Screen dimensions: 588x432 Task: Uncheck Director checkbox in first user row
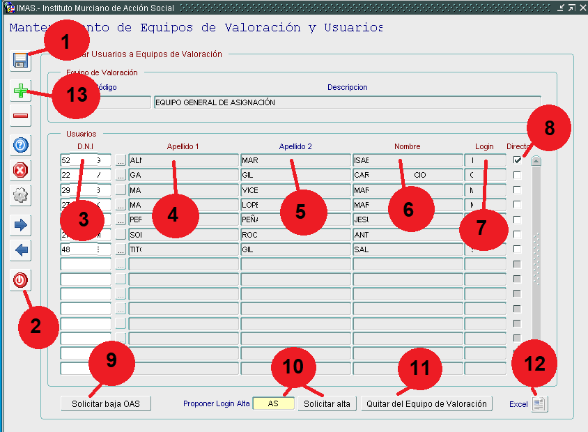point(517,160)
